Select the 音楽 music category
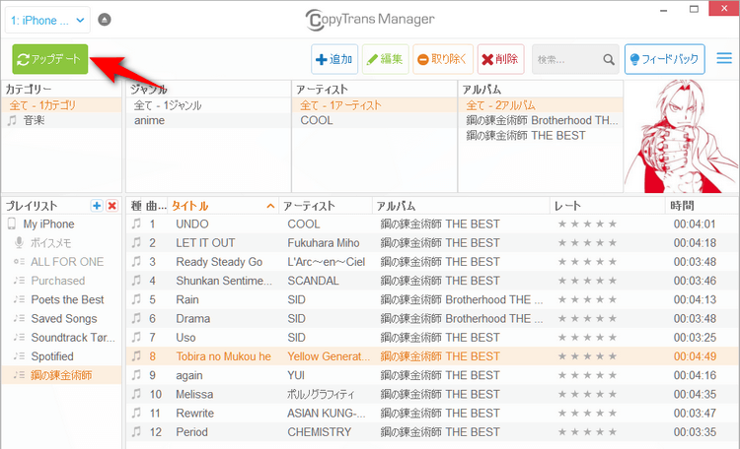This screenshot has width=740, height=449. coord(61,120)
